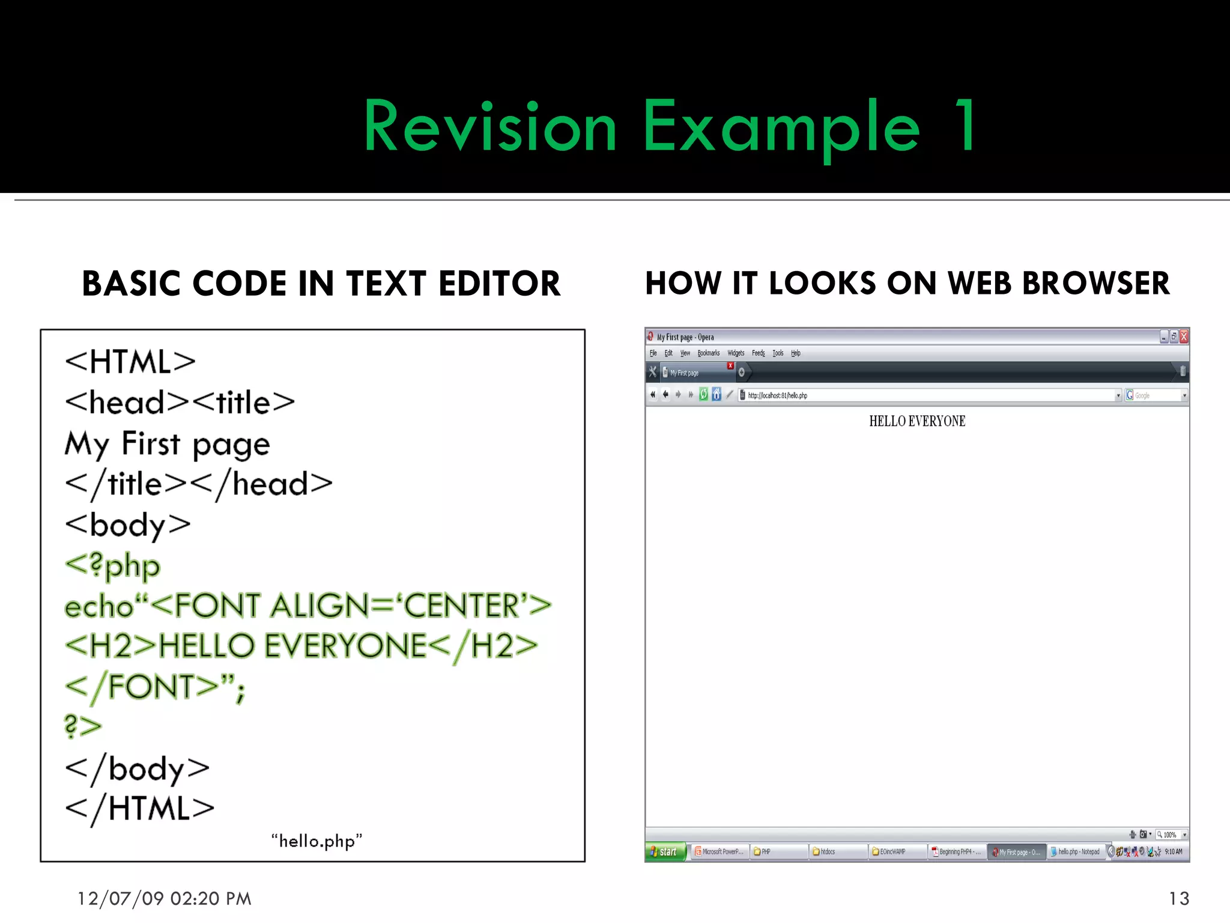Open the Help menu

click(796, 353)
